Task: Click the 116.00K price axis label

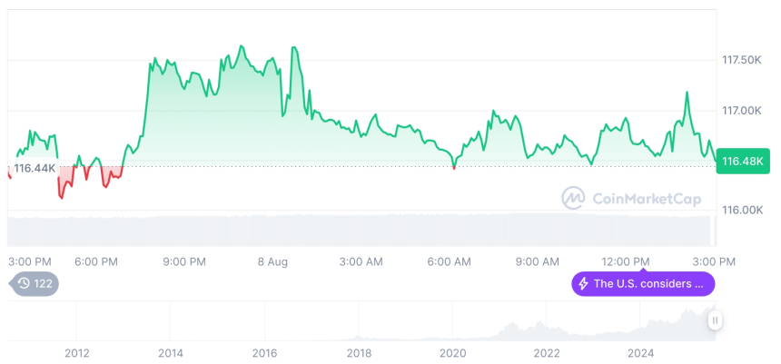Action: pos(741,210)
